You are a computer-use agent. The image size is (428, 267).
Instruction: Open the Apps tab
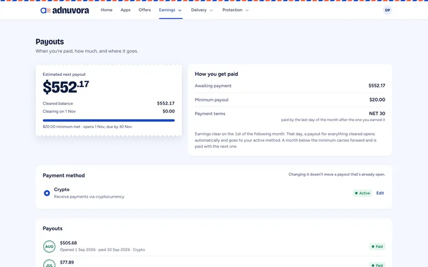click(x=125, y=10)
